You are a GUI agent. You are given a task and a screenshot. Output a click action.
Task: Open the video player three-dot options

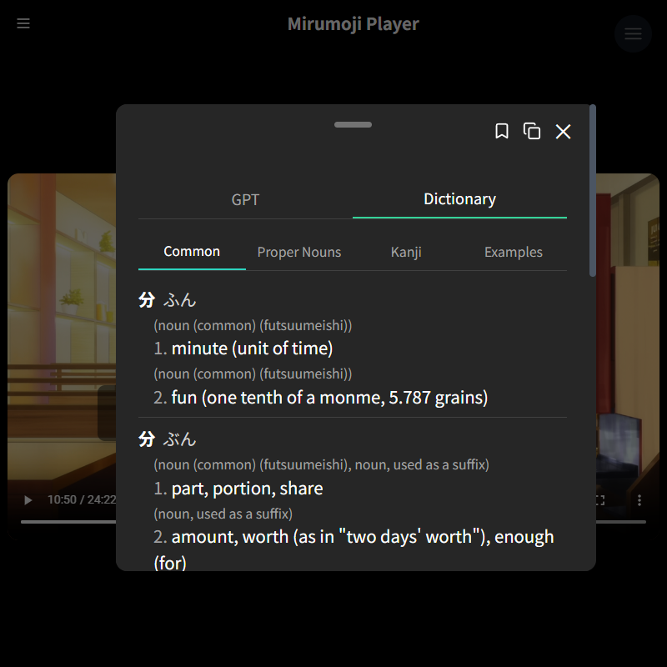point(639,500)
